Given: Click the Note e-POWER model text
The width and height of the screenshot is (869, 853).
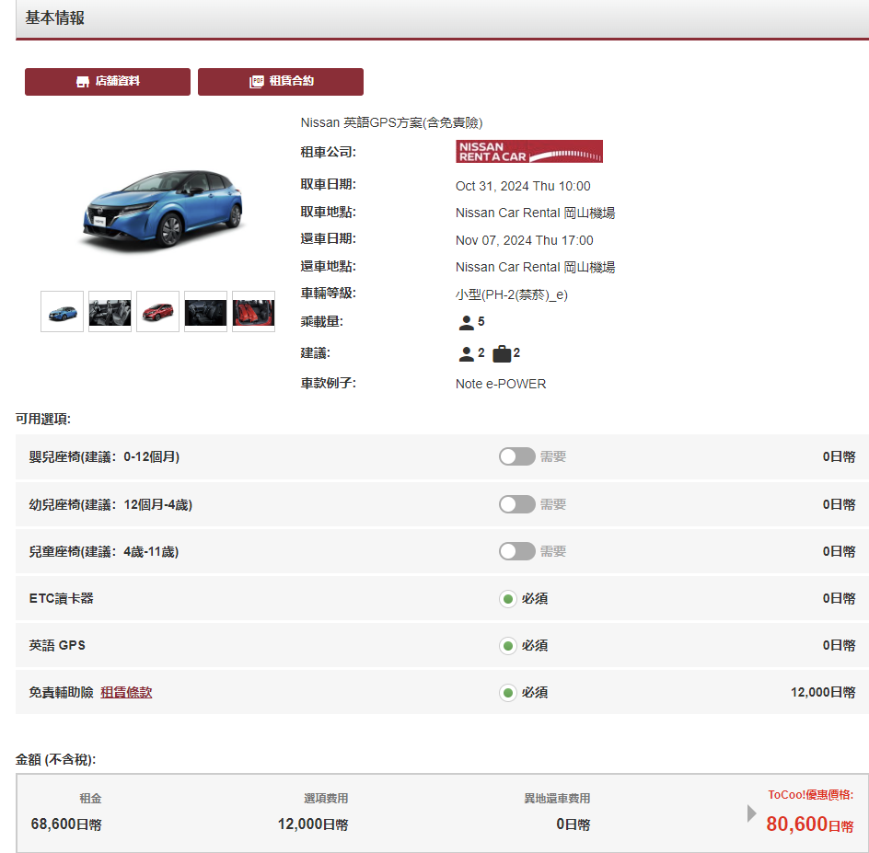Looking at the screenshot, I should 501,384.
